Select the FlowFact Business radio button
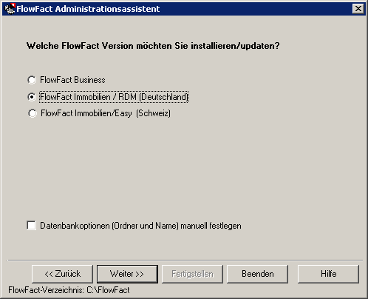The width and height of the screenshot is (368, 299). coord(32,80)
